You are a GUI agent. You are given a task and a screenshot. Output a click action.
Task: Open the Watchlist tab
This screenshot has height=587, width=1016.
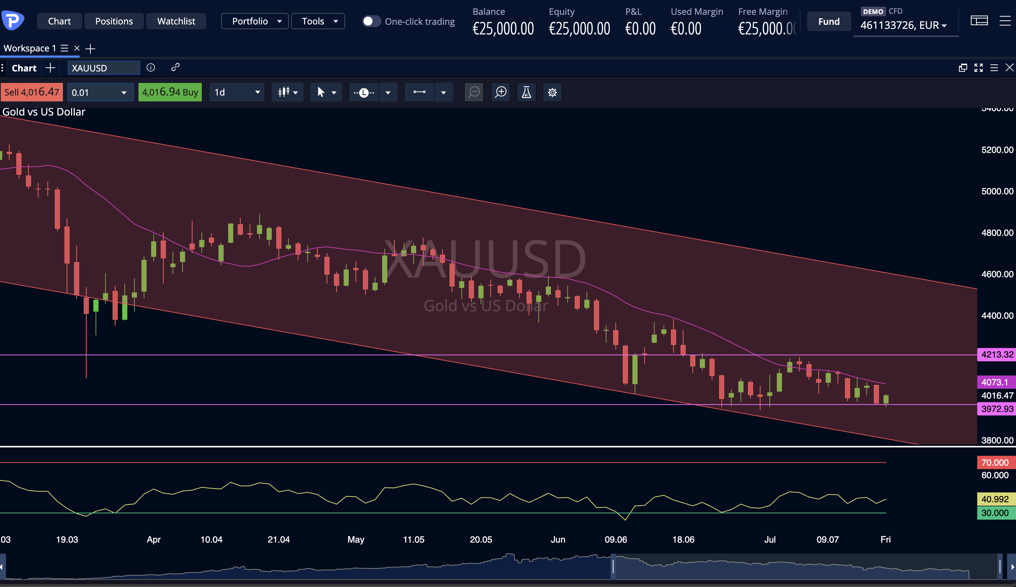point(176,21)
